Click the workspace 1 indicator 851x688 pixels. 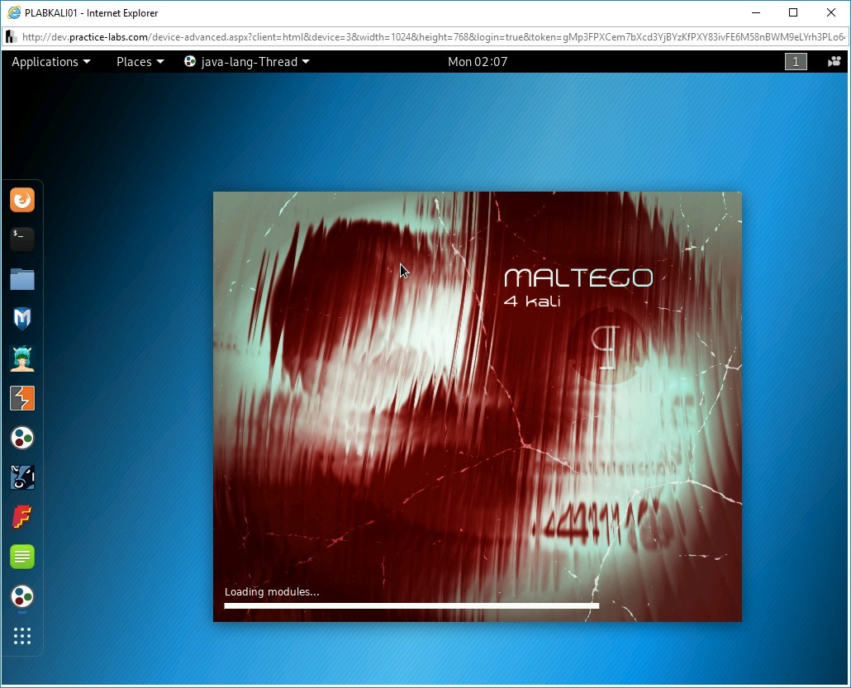[x=795, y=62]
